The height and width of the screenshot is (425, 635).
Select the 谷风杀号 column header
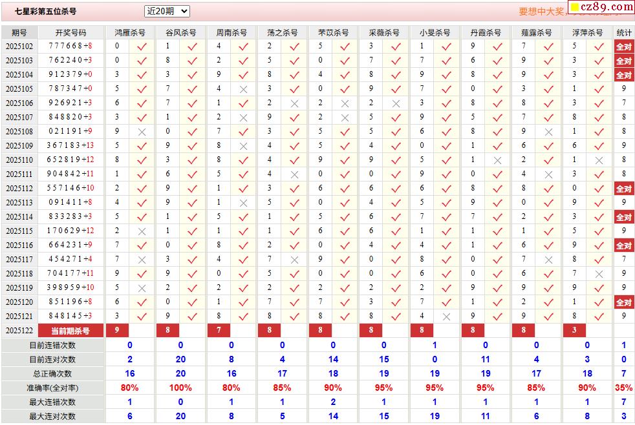click(180, 33)
